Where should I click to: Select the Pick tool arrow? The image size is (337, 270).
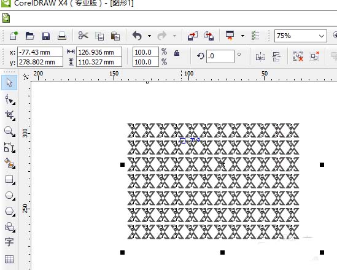pos(9,83)
